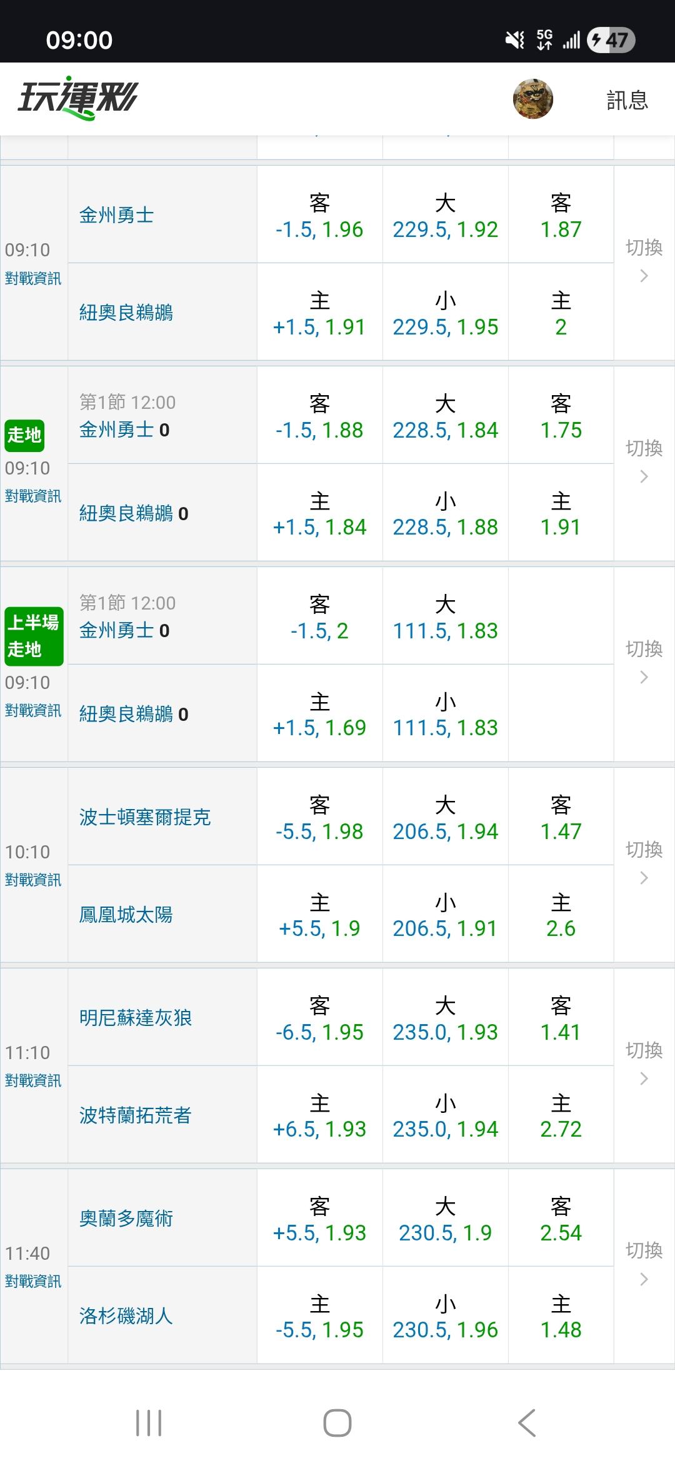Tap the green 走地 live badge

click(x=24, y=435)
